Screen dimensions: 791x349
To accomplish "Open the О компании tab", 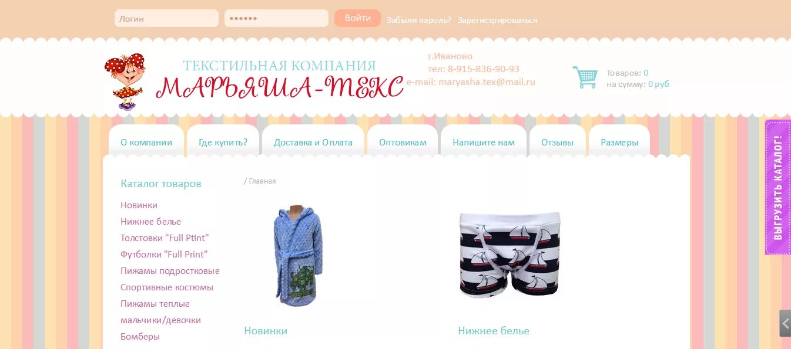I will pos(146,142).
